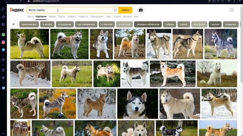Select the и тиктока suggestion chip
Viewport: 243px width, 136px height.
pos(107,24)
